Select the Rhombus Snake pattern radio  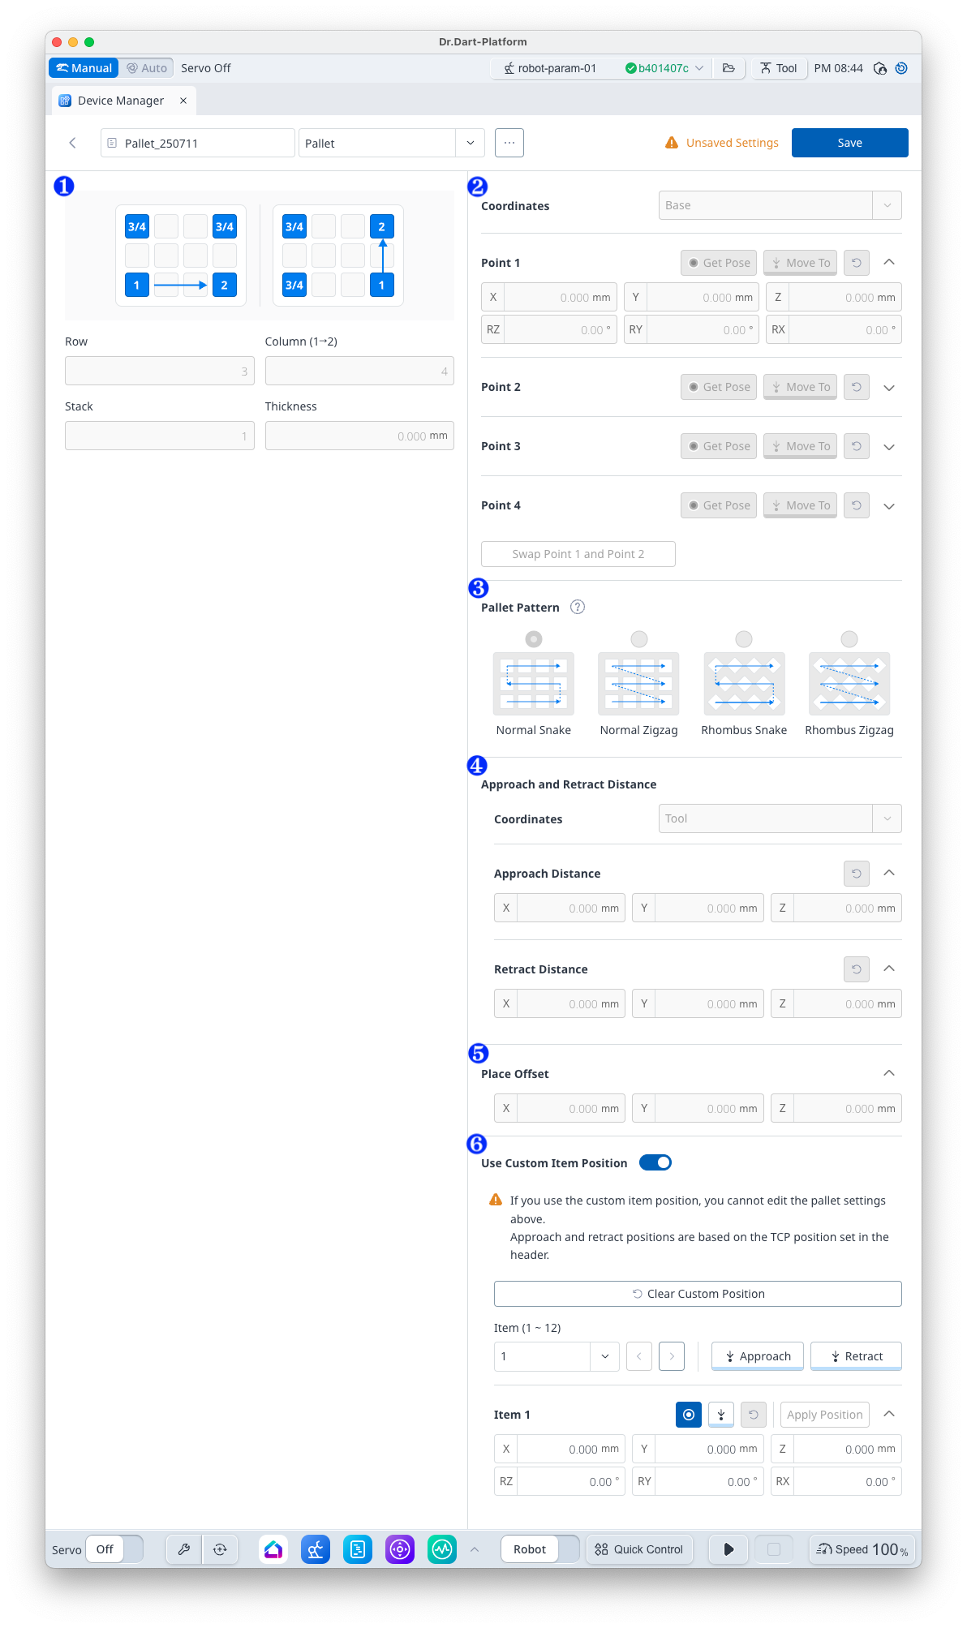(744, 639)
